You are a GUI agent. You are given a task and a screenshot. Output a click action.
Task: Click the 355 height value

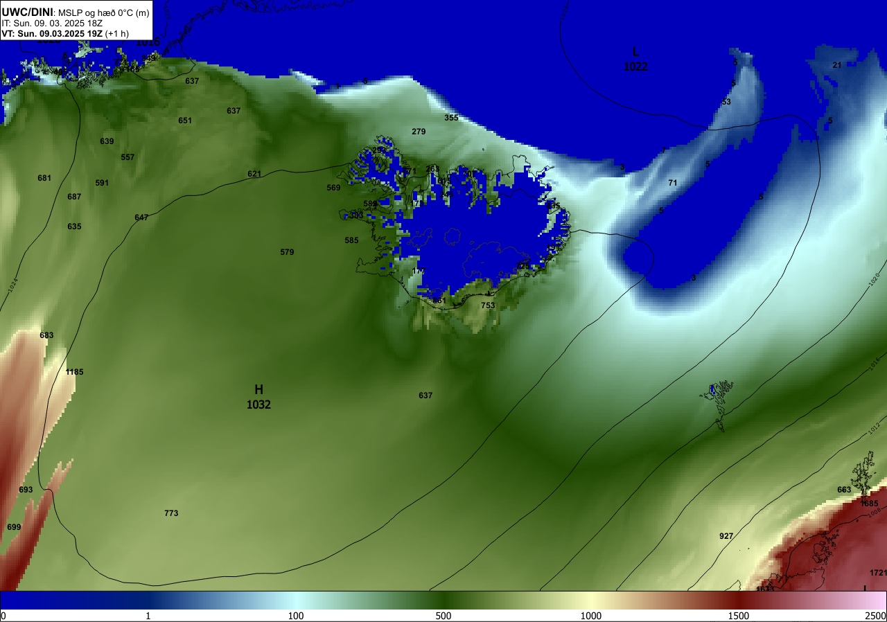tap(451, 118)
